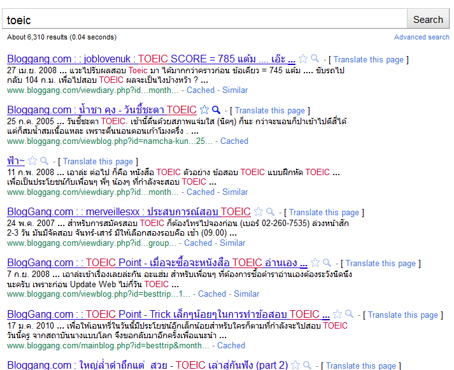
Task: Translate the TOEIC เล่าสู่กันฟัง (part 2) page
Action: [361, 366]
